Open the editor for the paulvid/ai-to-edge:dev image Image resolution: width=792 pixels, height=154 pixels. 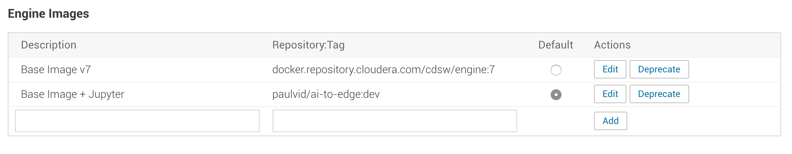[x=610, y=94]
